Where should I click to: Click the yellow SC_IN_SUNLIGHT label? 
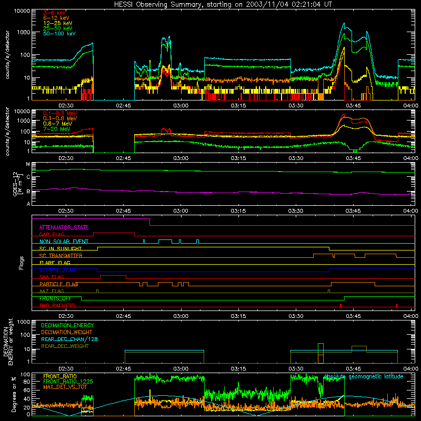coord(61,248)
